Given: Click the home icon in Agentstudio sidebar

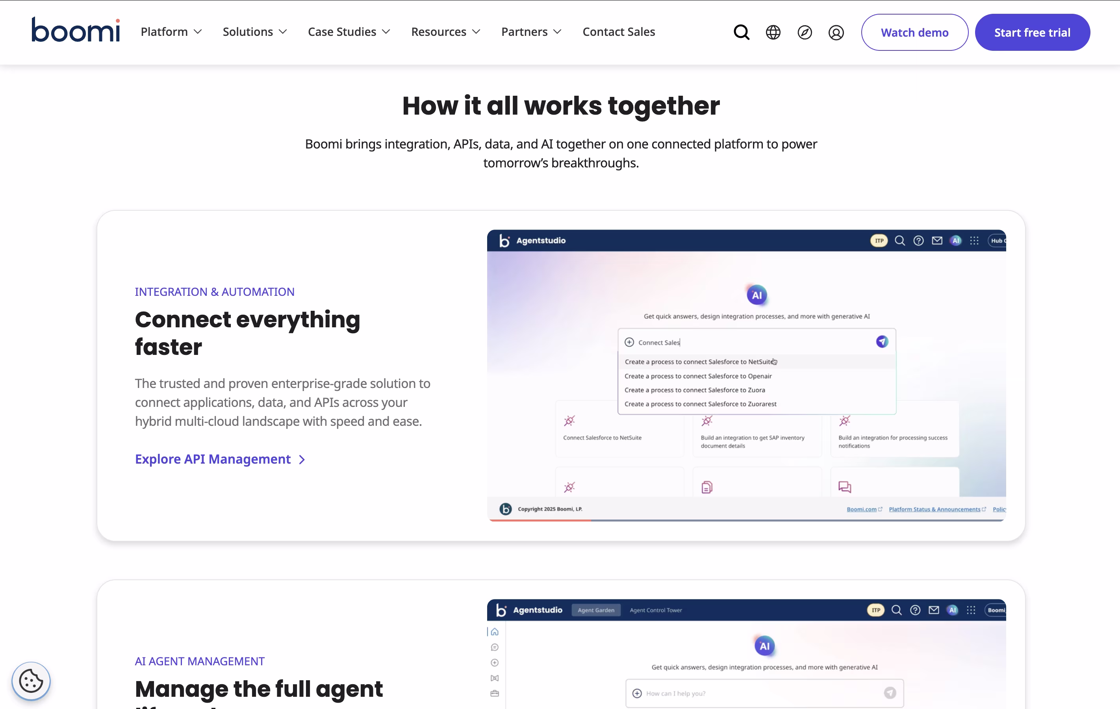Looking at the screenshot, I should click(494, 632).
